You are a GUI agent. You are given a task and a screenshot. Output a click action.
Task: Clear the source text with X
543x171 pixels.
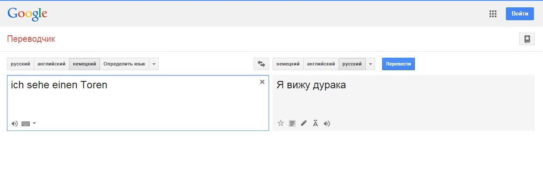click(262, 82)
